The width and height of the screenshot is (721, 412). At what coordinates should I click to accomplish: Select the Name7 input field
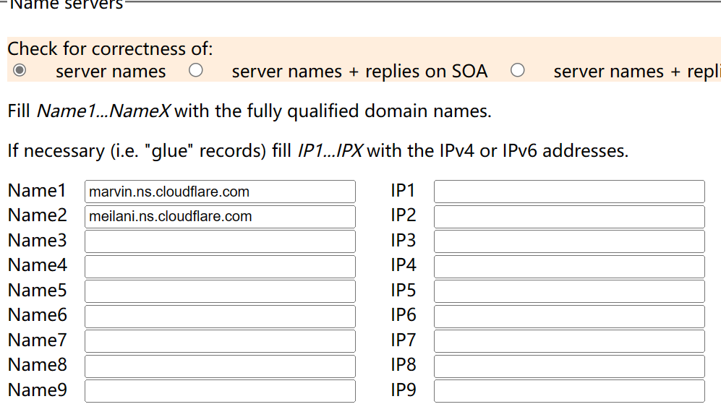pos(220,341)
